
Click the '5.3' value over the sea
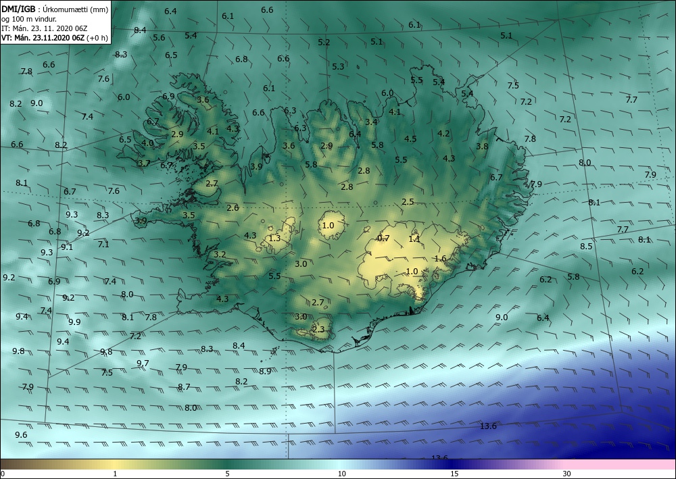click(339, 66)
